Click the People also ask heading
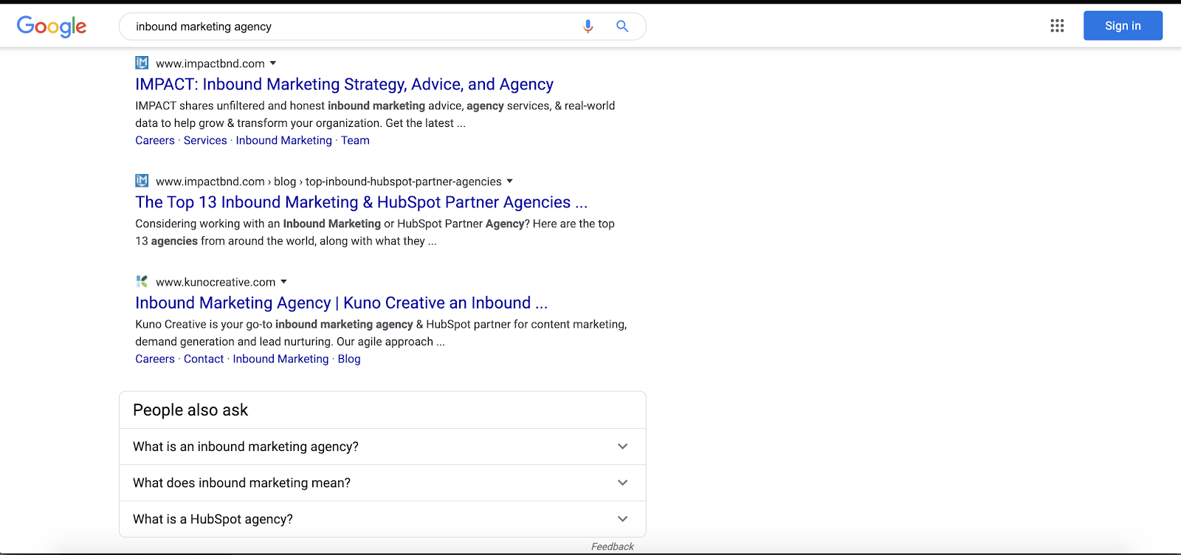Viewport: 1181px width, 555px height. 190,410
